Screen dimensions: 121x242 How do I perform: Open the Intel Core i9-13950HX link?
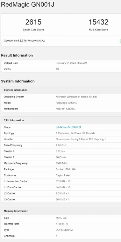tap(68, 127)
